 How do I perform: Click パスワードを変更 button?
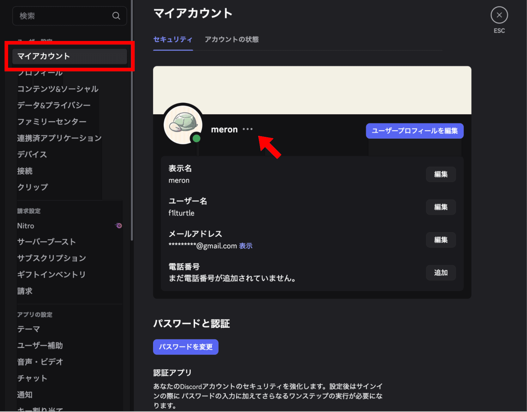click(x=186, y=347)
